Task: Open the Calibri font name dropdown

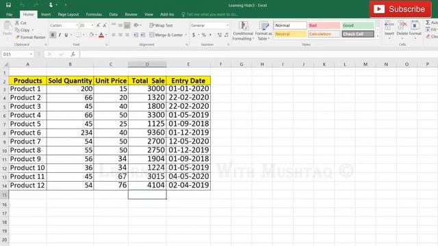Action: 77,25
